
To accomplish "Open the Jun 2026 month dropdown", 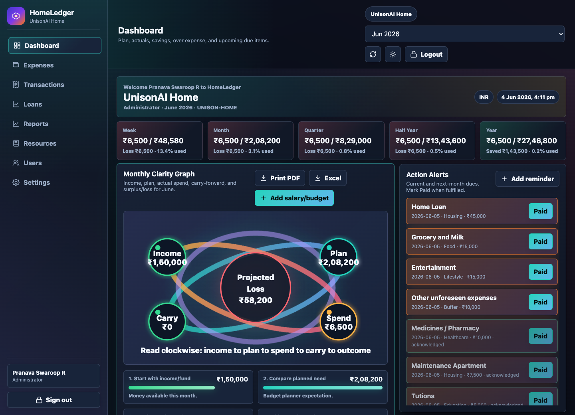I will [465, 34].
